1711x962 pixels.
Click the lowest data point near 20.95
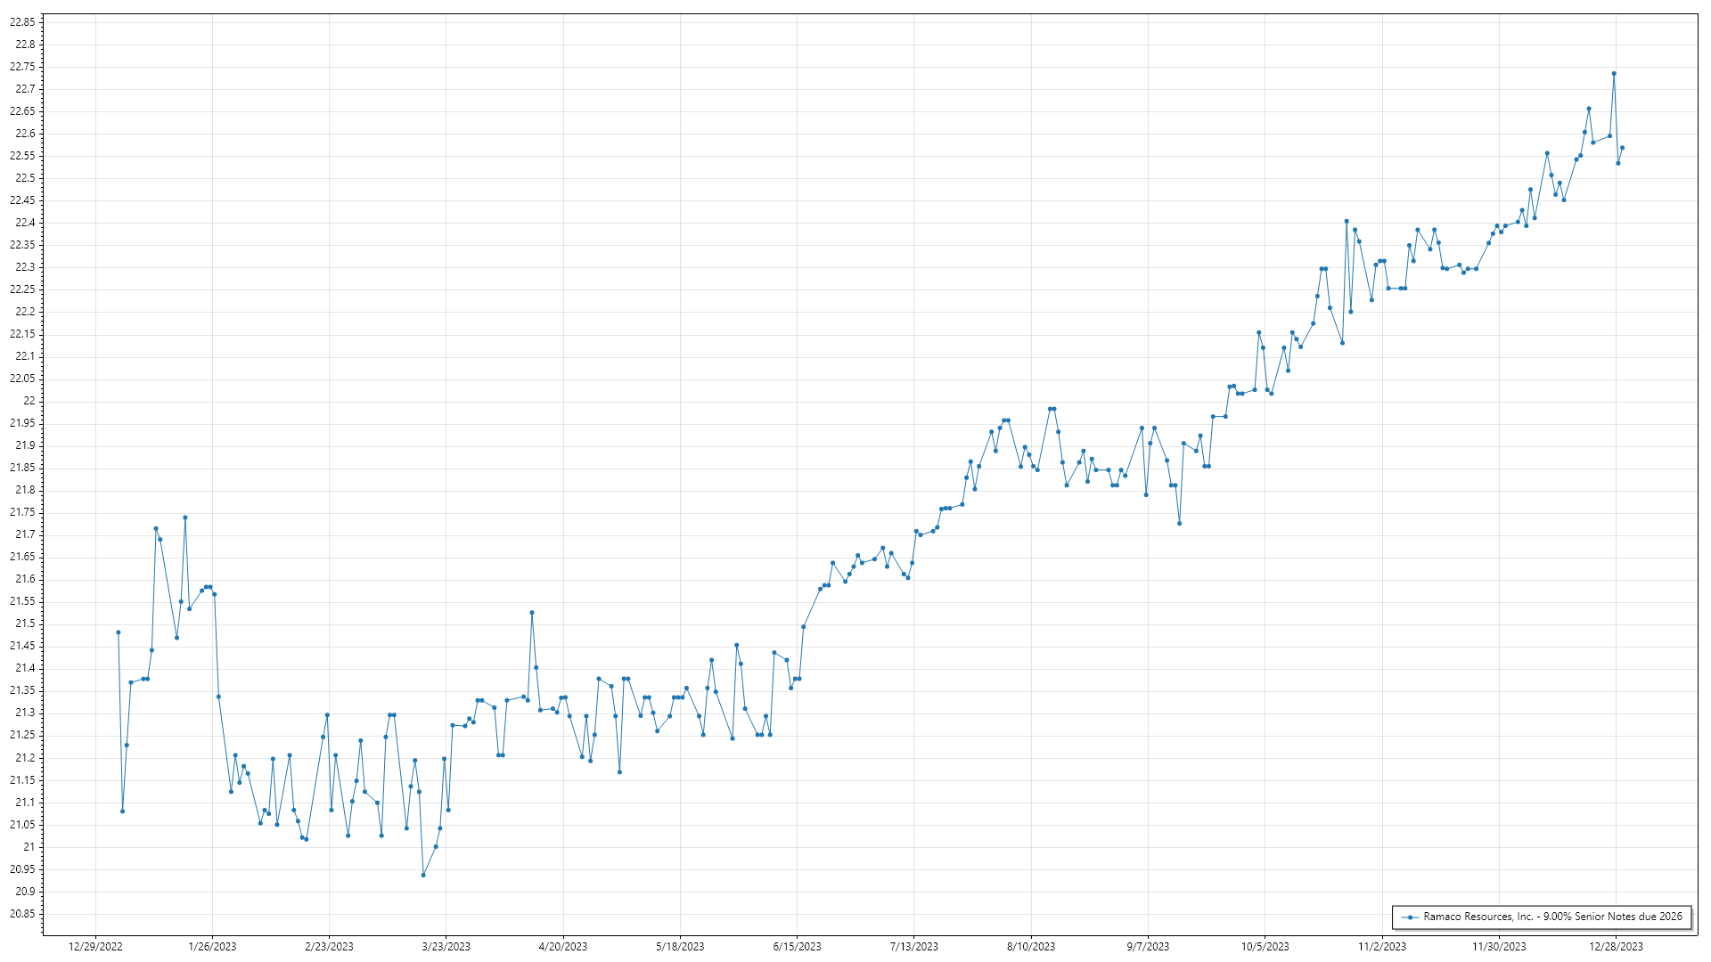coord(423,875)
